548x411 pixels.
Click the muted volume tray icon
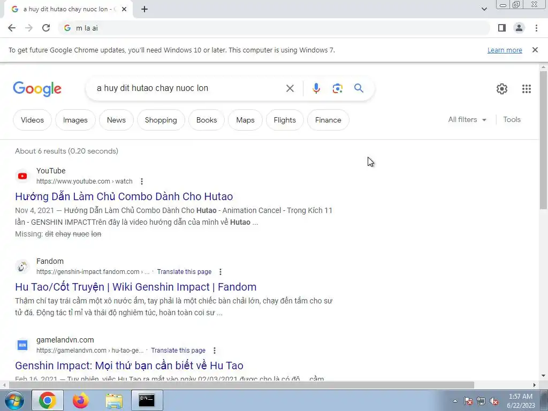tap(494, 401)
